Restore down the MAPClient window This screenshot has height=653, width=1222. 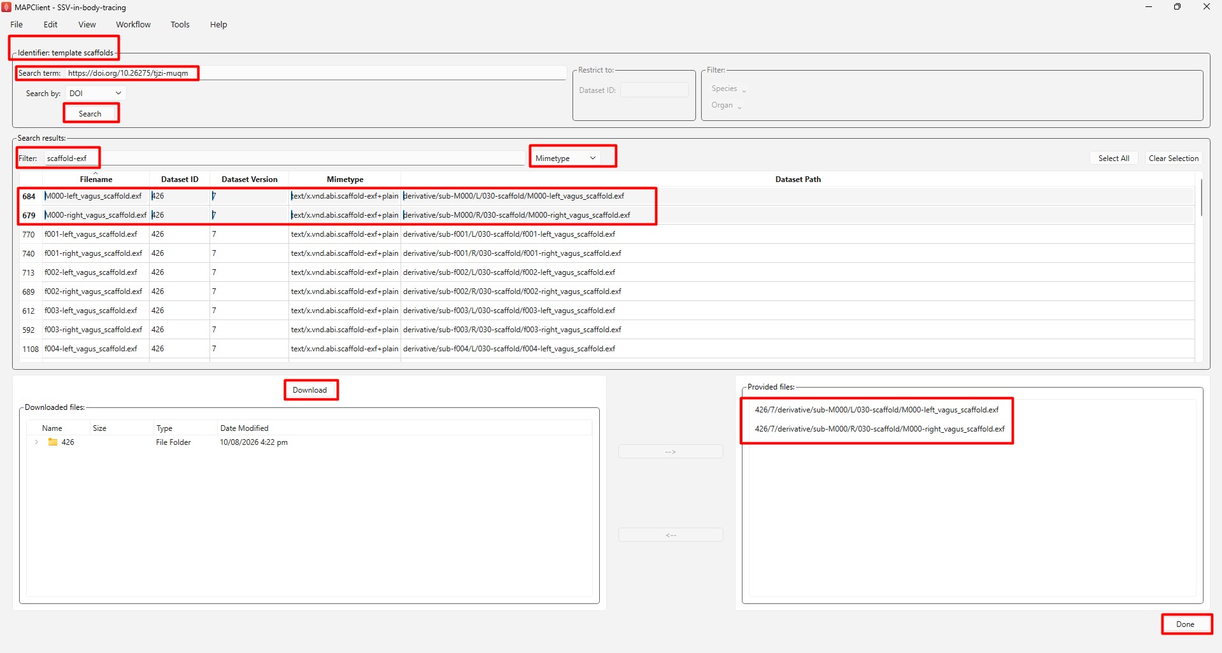point(1177,7)
